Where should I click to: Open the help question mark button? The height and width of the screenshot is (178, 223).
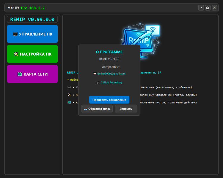(201, 8)
